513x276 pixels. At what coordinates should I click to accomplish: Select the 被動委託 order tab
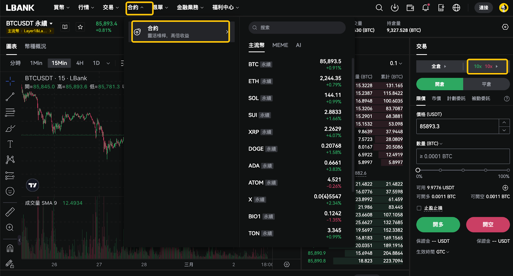[x=481, y=99]
